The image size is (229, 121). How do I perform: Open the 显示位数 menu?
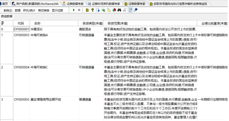[x=57, y=10]
